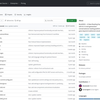Open the green Code dropdown button

click(72, 20)
